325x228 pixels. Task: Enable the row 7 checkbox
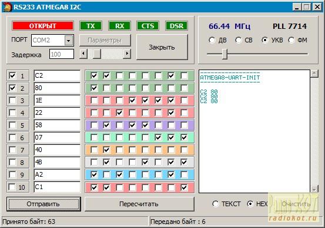pos(12,150)
